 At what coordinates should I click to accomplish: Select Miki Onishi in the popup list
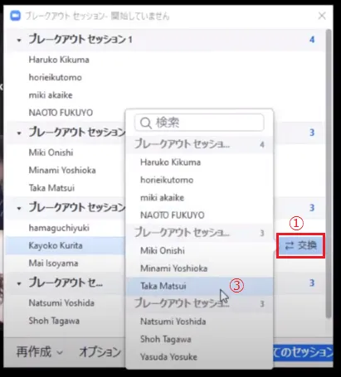click(x=199, y=250)
